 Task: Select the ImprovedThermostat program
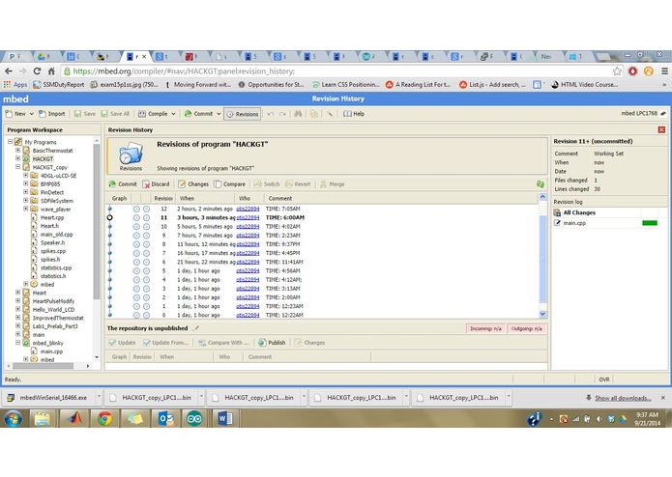point(58,318)
